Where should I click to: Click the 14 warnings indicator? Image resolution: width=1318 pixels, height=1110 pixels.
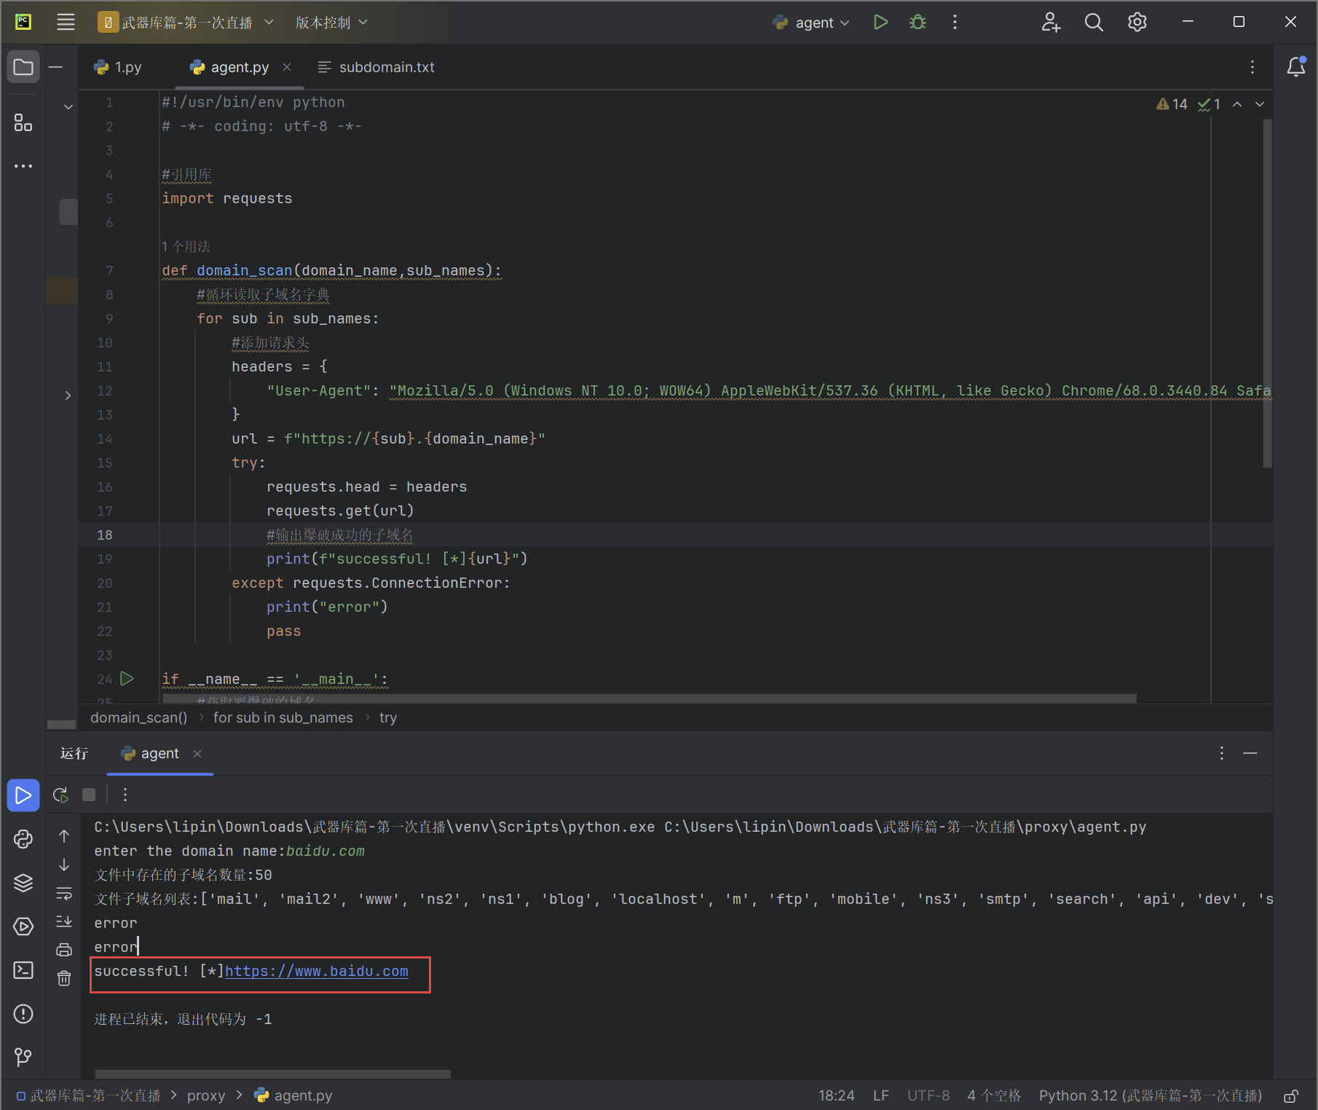(x=1172, y=104)
